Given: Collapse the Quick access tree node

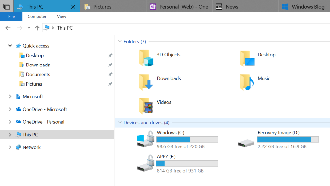Looking at the screenshot, I should click(10, 46).
